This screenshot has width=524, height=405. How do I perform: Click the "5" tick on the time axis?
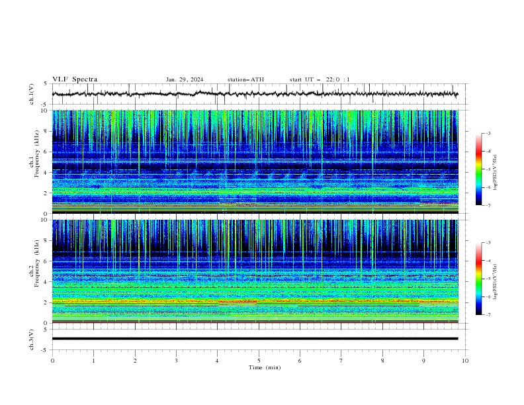coord(259,361)
